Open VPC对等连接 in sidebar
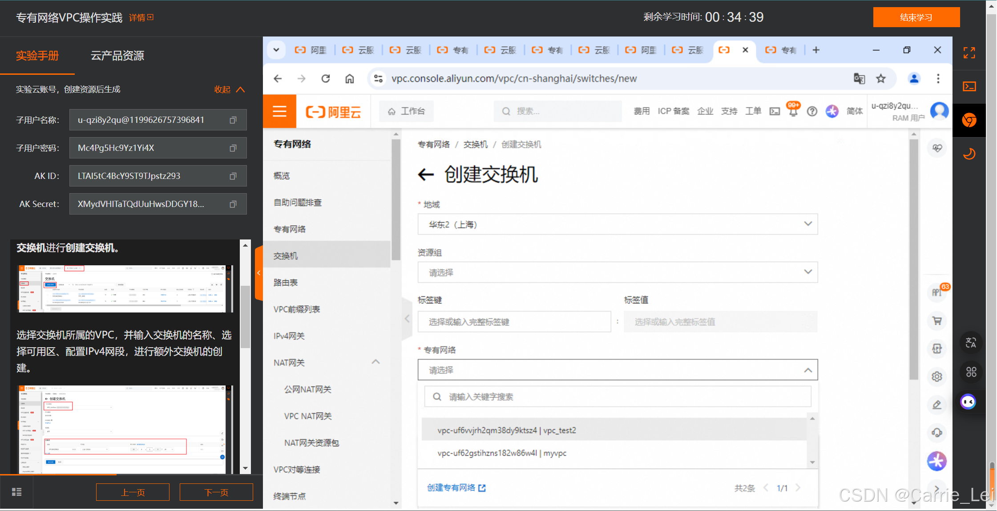Viewport: 997px width, 511px height. tap(297, 470)
